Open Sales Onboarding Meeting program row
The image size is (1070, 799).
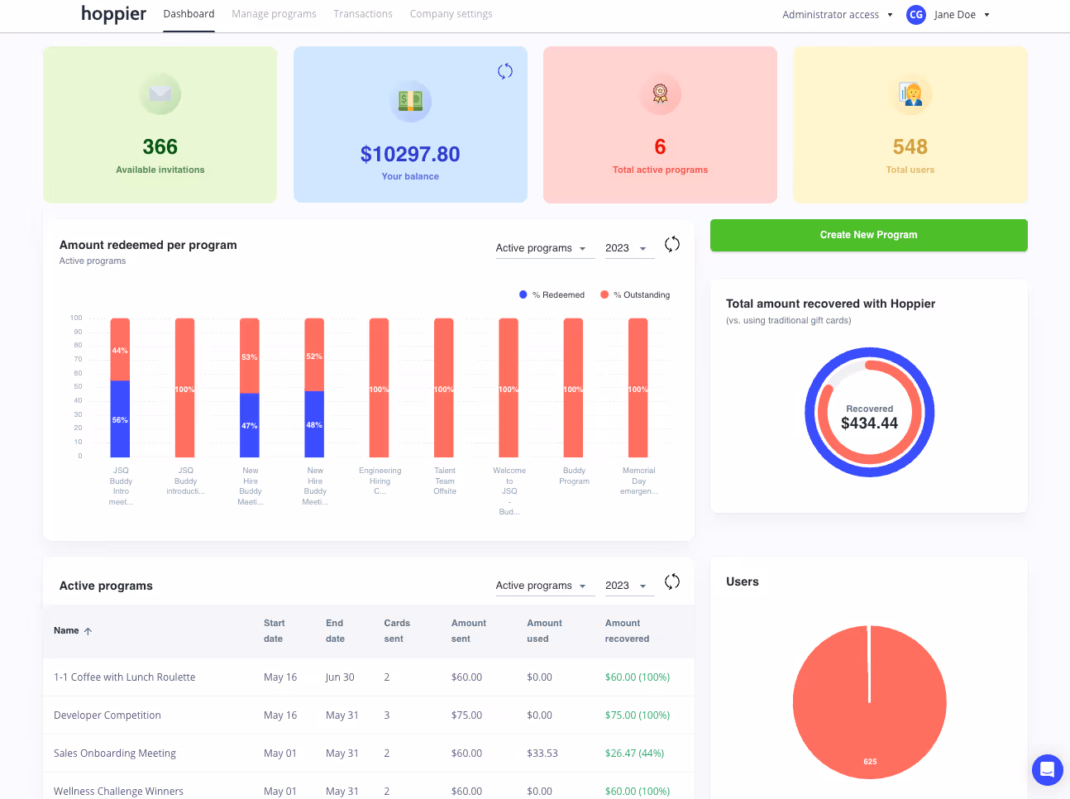click(x=369, y=754)
